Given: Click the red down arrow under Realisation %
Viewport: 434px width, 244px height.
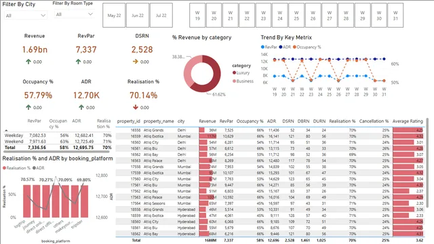Looking at the screenshot, I should pos(136,107).
